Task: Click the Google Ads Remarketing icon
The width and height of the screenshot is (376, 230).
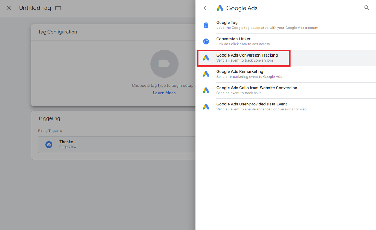Action: tap(206, 74)
